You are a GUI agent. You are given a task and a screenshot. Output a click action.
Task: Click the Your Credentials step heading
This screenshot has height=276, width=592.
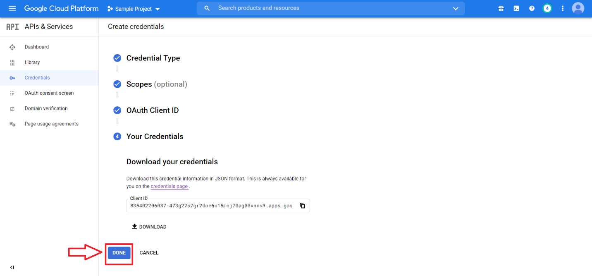point(155,137)
